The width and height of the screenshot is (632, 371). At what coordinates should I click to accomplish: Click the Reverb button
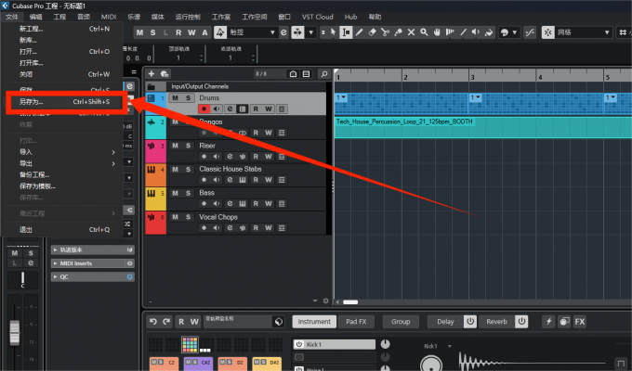pos(496,322)
